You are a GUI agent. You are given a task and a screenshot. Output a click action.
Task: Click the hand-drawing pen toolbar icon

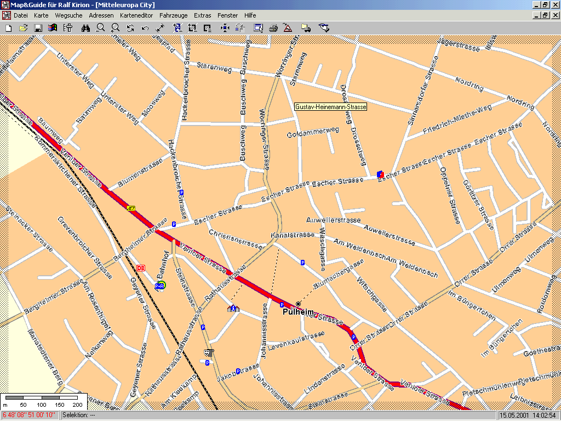click(324, 28)
